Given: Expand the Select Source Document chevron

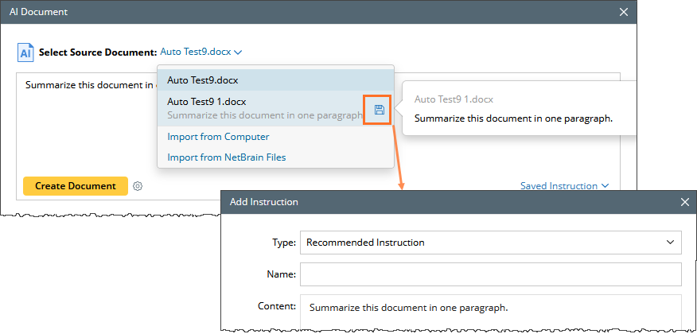Looking at the screenshot, I should [x=238, y=52].
